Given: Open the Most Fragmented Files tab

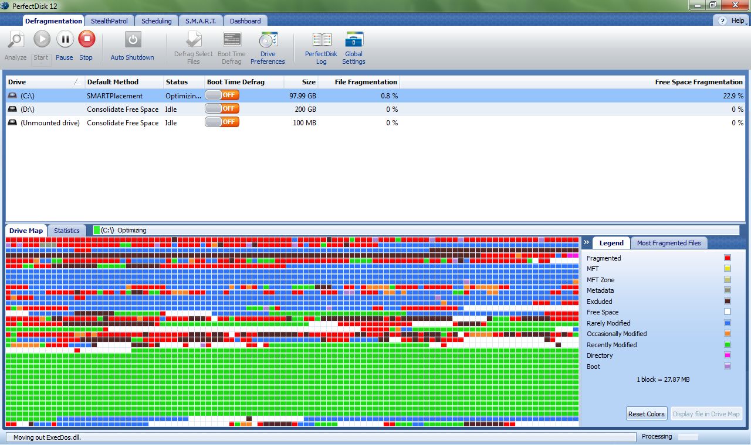Looking at the screenshot, I should click(x=669, y=243).
